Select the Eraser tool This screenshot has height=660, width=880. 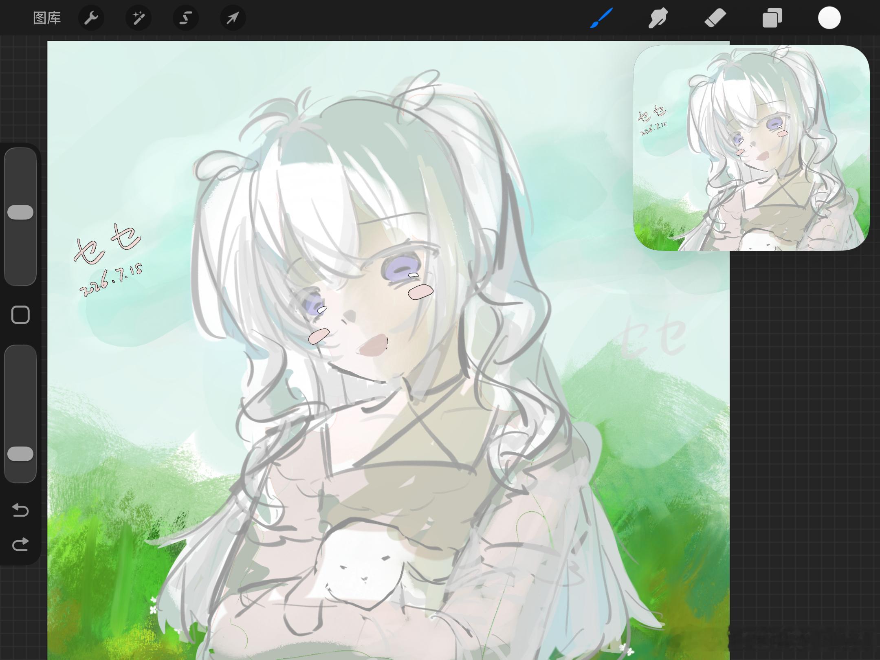pos(715,18)
